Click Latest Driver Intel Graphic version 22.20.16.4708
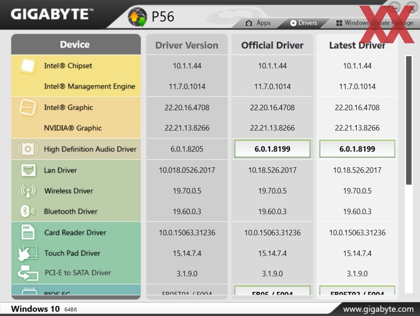 click(x=357, y=108)
